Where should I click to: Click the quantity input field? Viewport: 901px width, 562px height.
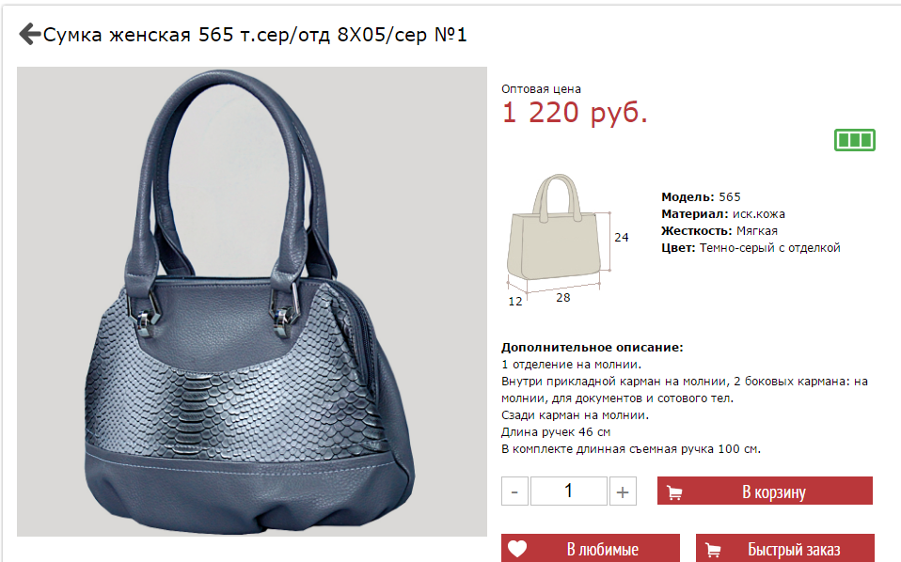tap(568, 491)
